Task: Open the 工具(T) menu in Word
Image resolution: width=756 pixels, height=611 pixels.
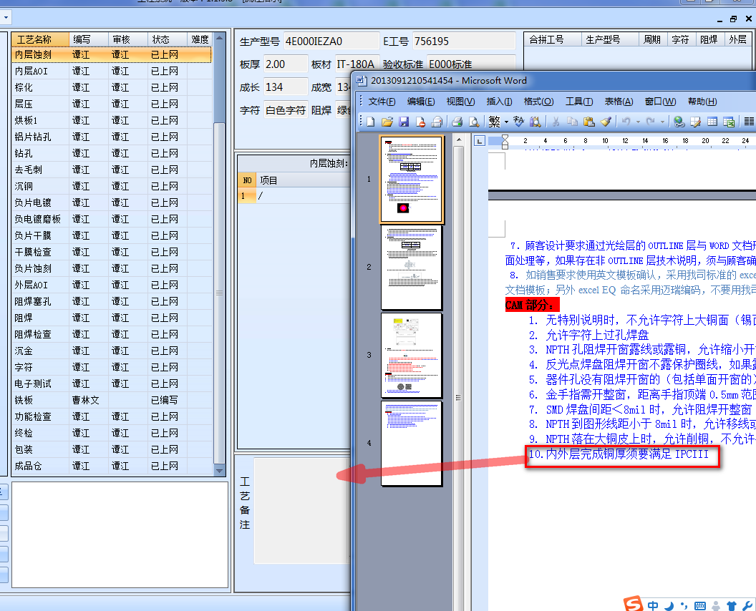Action: point(579,102)
